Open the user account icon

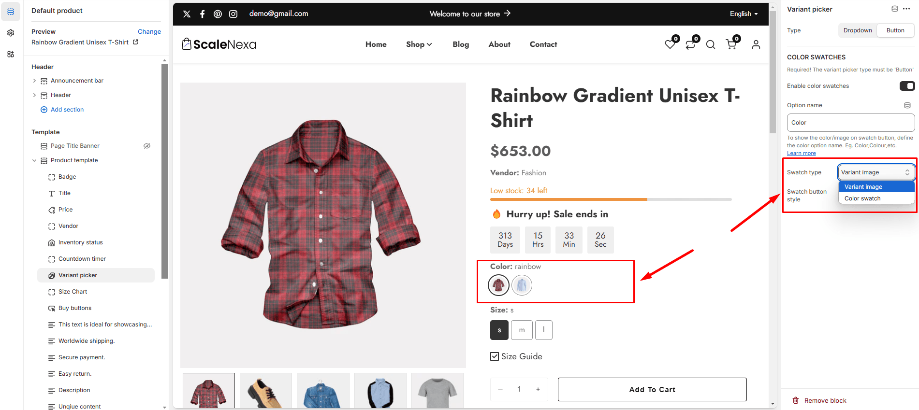[x=756, y=44]
